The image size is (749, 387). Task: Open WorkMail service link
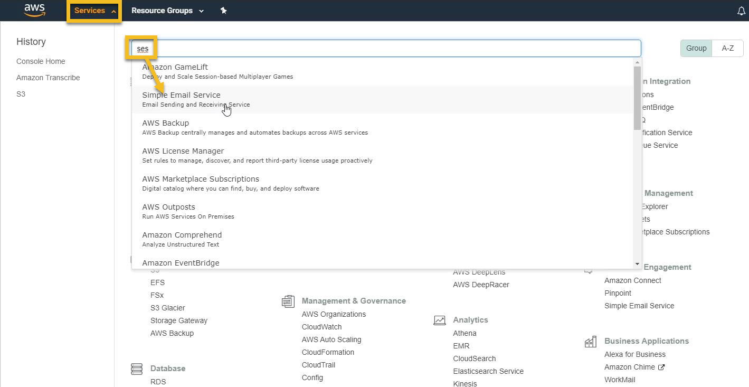click(x=620, y=380)
